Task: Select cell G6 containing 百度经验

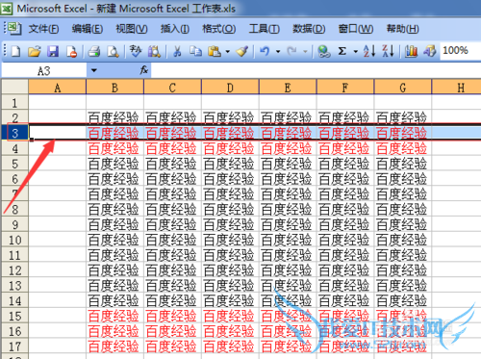Action: point(403,179)
